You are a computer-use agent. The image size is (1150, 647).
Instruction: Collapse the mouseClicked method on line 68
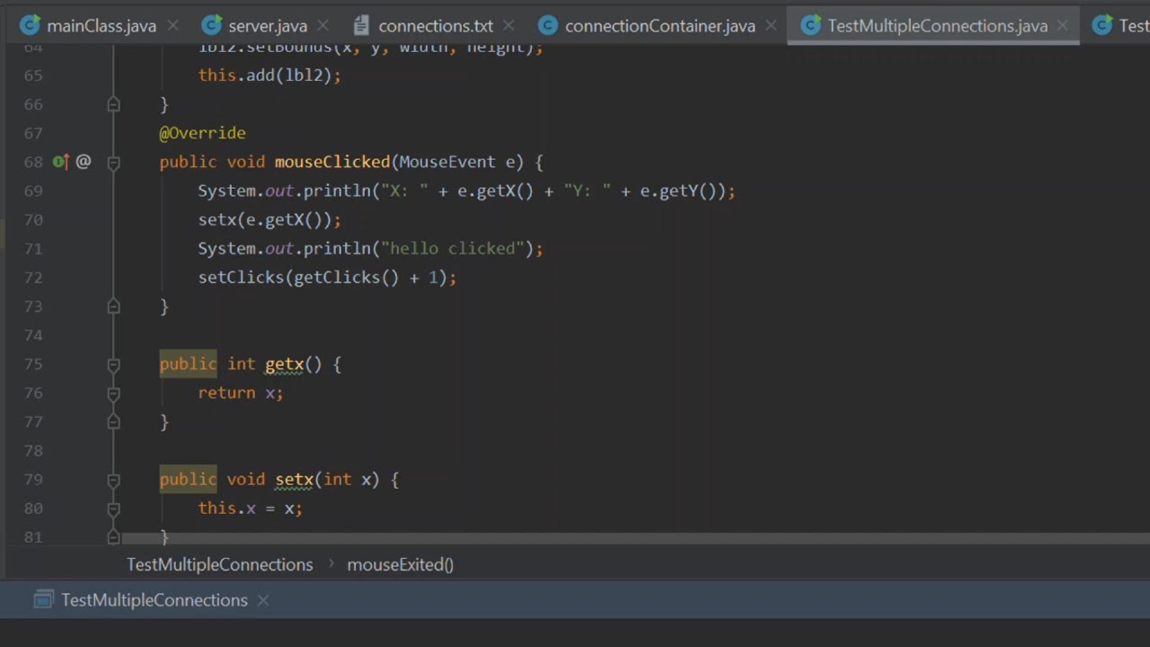113,162
